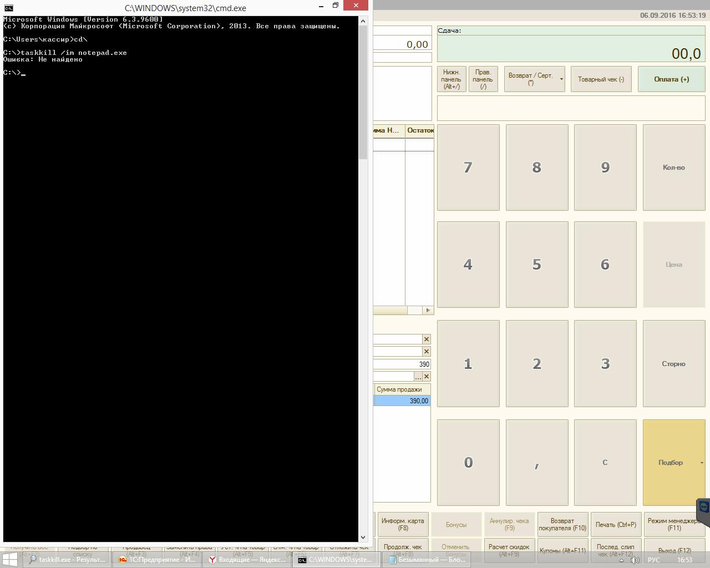Click Кол-во quantity button
This screenshot has width=710, height=568.
click(x=674, y=168)
